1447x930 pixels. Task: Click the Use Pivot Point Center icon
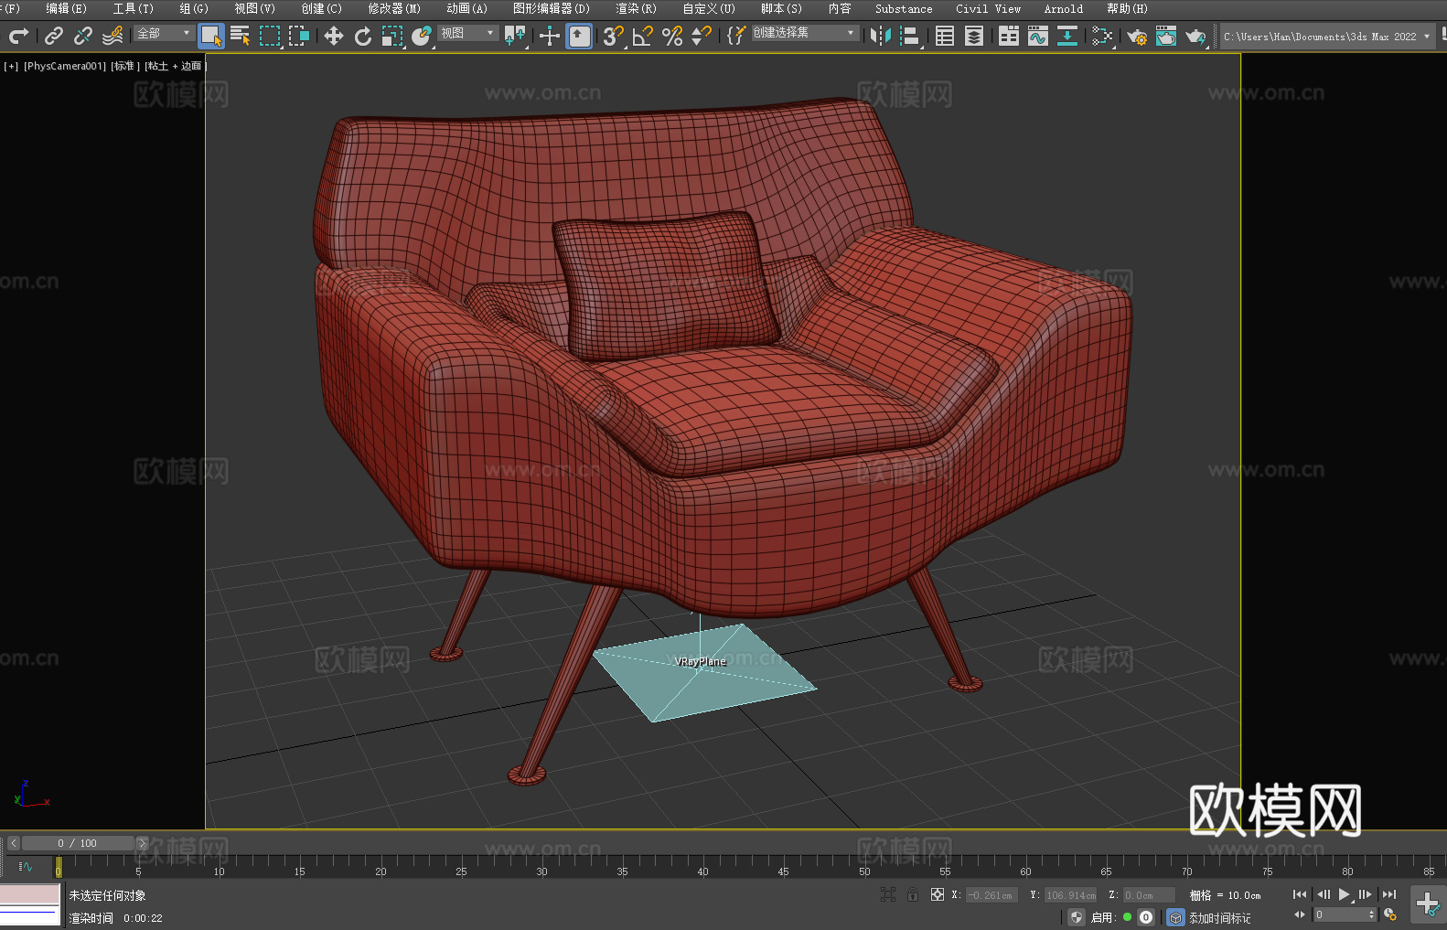pyautogui.click(x=516, y=37)
